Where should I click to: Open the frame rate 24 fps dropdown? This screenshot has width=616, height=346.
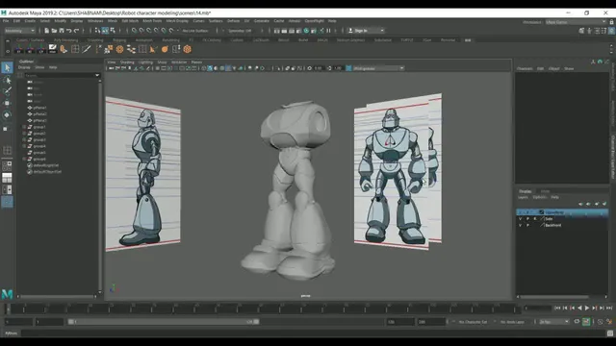point(554,322)
